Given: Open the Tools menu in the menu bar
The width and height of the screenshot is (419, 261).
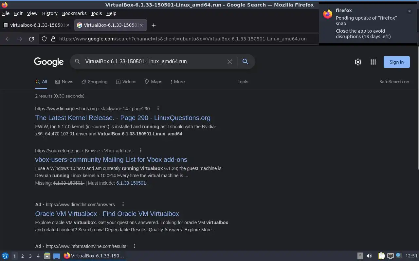Looking at the screenshot, I should pyautogui.click(x=97, y=13).
